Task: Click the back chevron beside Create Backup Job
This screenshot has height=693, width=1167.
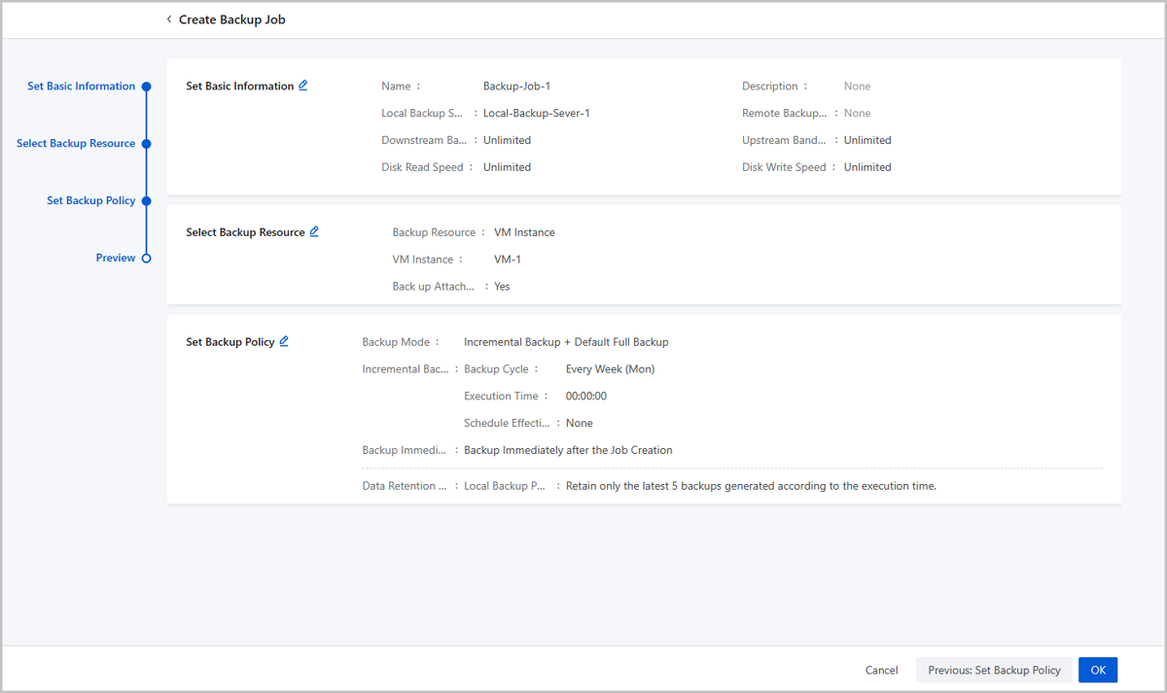Action: [x=169, y=19]
